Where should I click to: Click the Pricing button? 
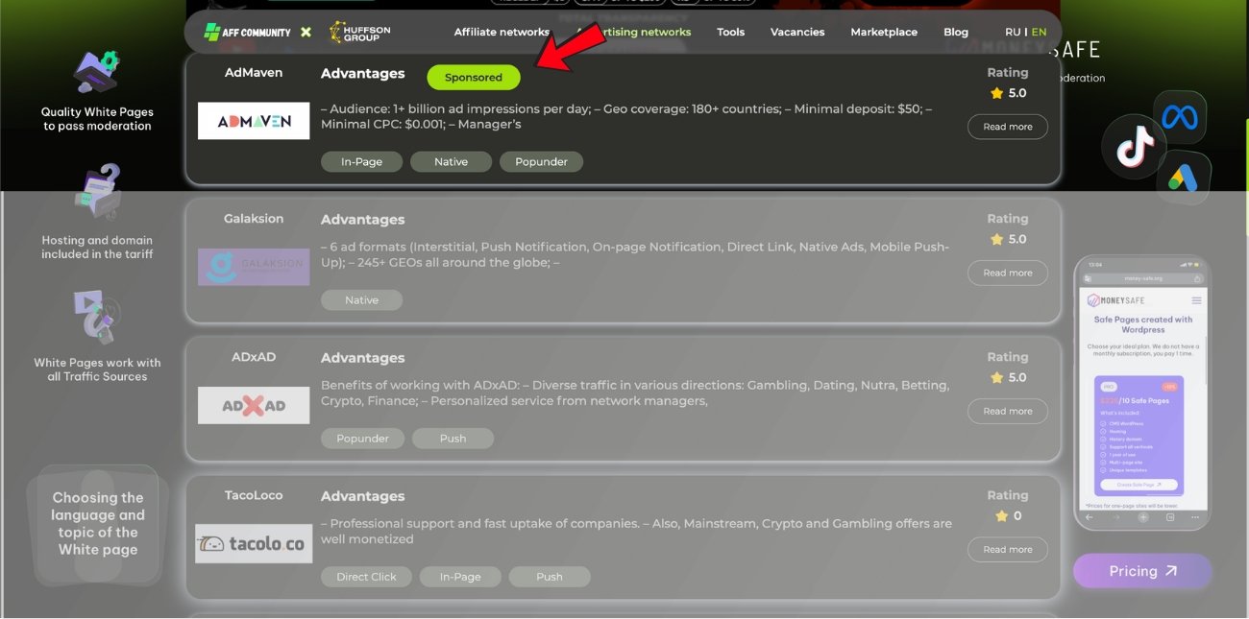(1141, 571)
